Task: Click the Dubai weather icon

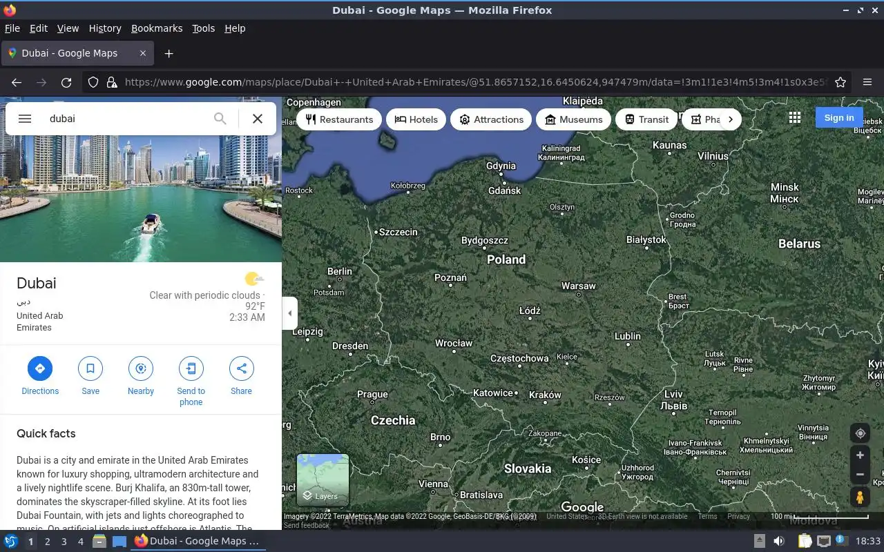Action: coord(254,279)
